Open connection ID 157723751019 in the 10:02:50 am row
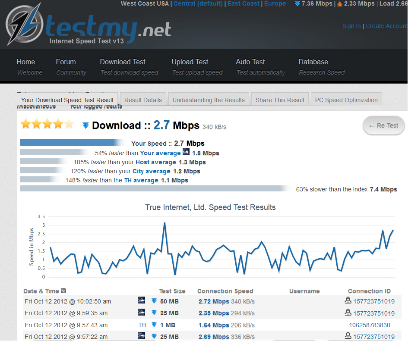 coord(374,301)
